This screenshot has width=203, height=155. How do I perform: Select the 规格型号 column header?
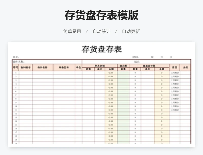(64, 67)
